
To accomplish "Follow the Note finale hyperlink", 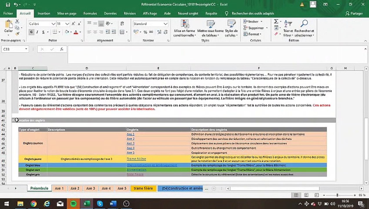I will click(135, 174).
